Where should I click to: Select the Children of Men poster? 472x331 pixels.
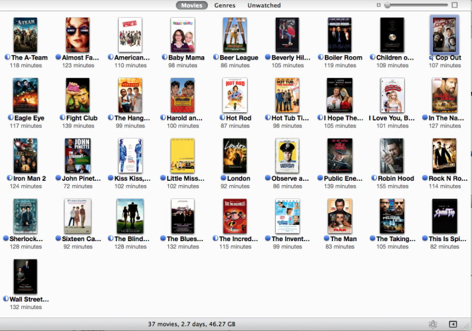pos(392,35)
